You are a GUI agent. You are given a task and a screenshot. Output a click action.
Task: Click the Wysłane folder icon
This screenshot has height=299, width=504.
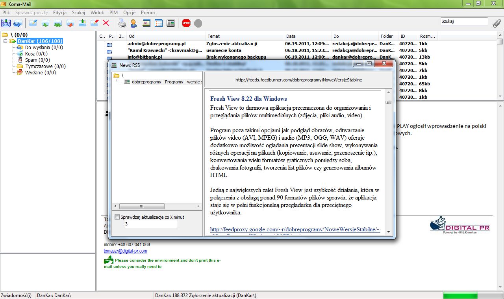point(20,73)
